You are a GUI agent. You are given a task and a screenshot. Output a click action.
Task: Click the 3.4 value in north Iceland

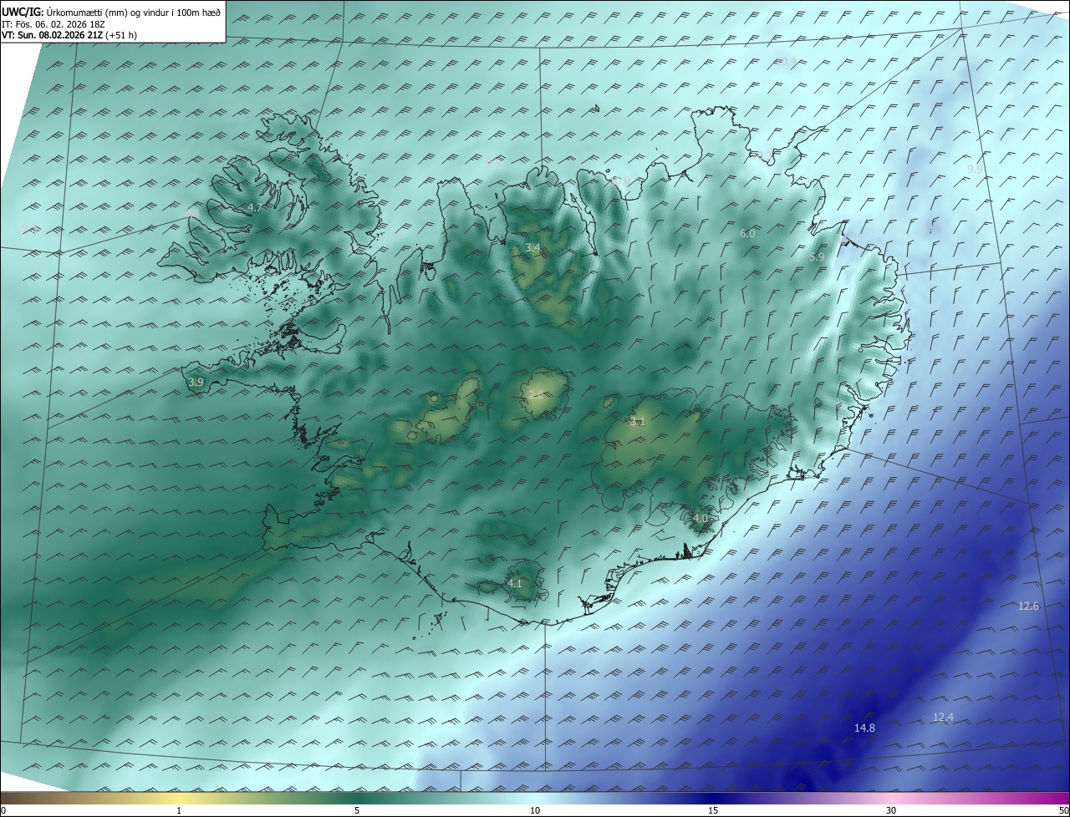pos(532,248)
